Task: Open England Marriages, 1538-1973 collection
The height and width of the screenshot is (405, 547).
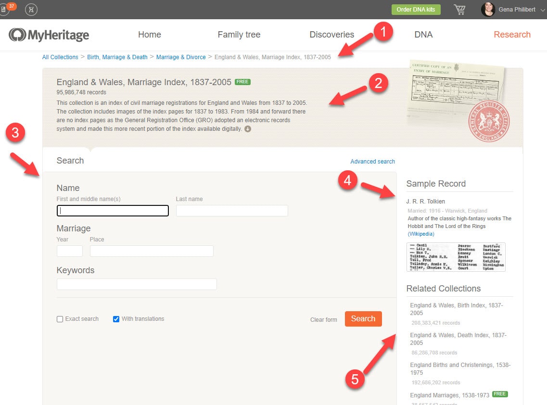Action: (450, 395)
